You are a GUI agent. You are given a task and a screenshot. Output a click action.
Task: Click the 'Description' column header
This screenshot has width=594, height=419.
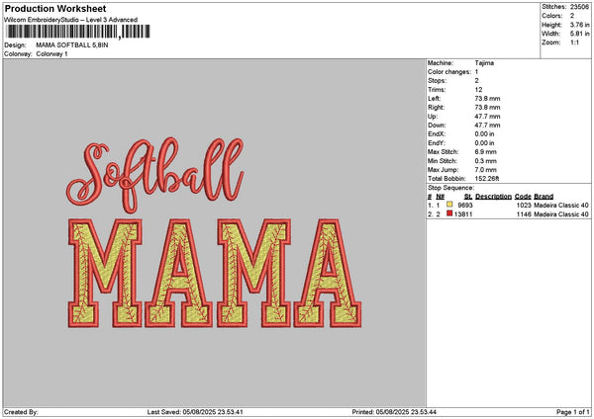(x=493, y=197)
